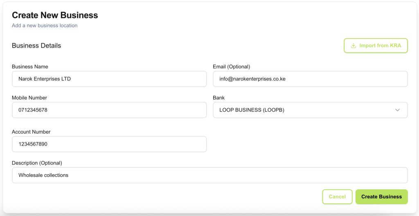Select the Email (Optional) input field
This screenshot has height=216, width=419.
310,79
